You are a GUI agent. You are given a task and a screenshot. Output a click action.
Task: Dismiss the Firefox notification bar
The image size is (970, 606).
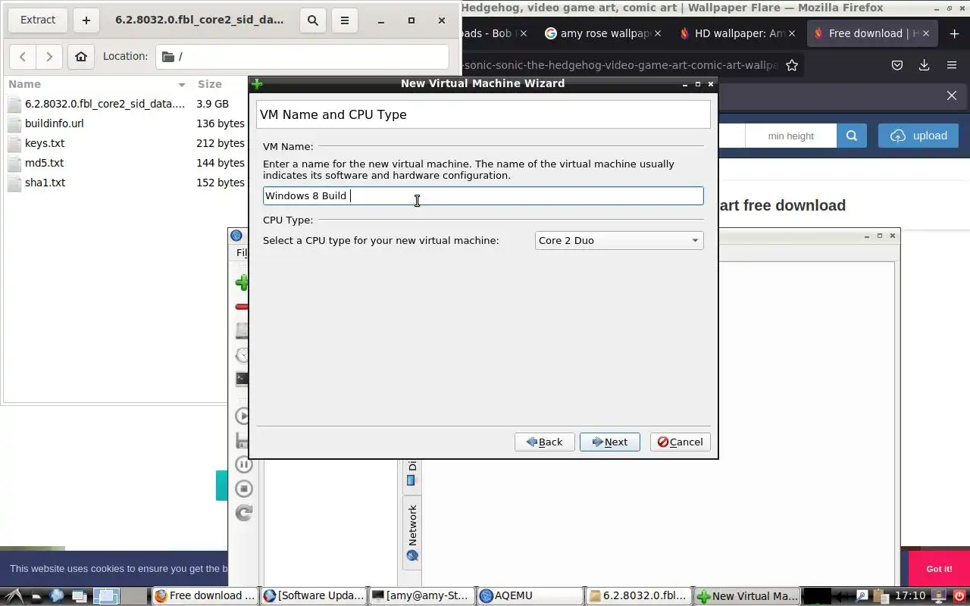[x=952, y=95]
